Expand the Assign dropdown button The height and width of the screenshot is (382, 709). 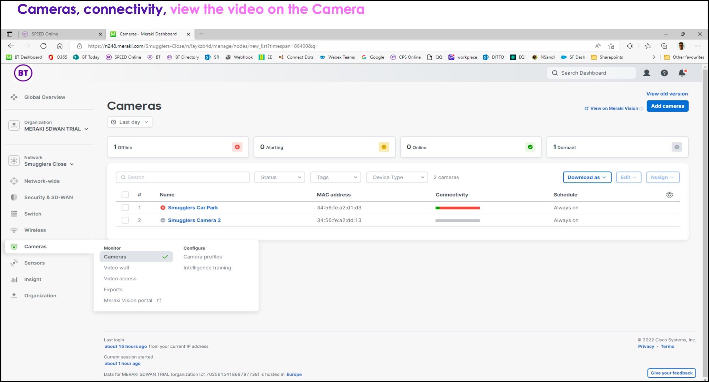tap(662, 177)
